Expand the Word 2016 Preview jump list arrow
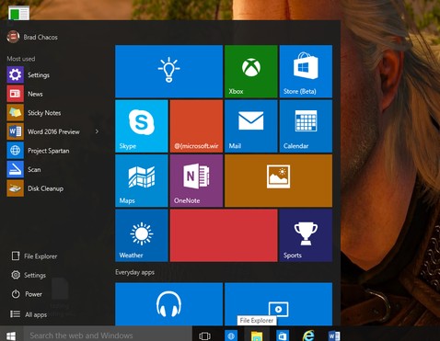 click(x=97, y=131)
